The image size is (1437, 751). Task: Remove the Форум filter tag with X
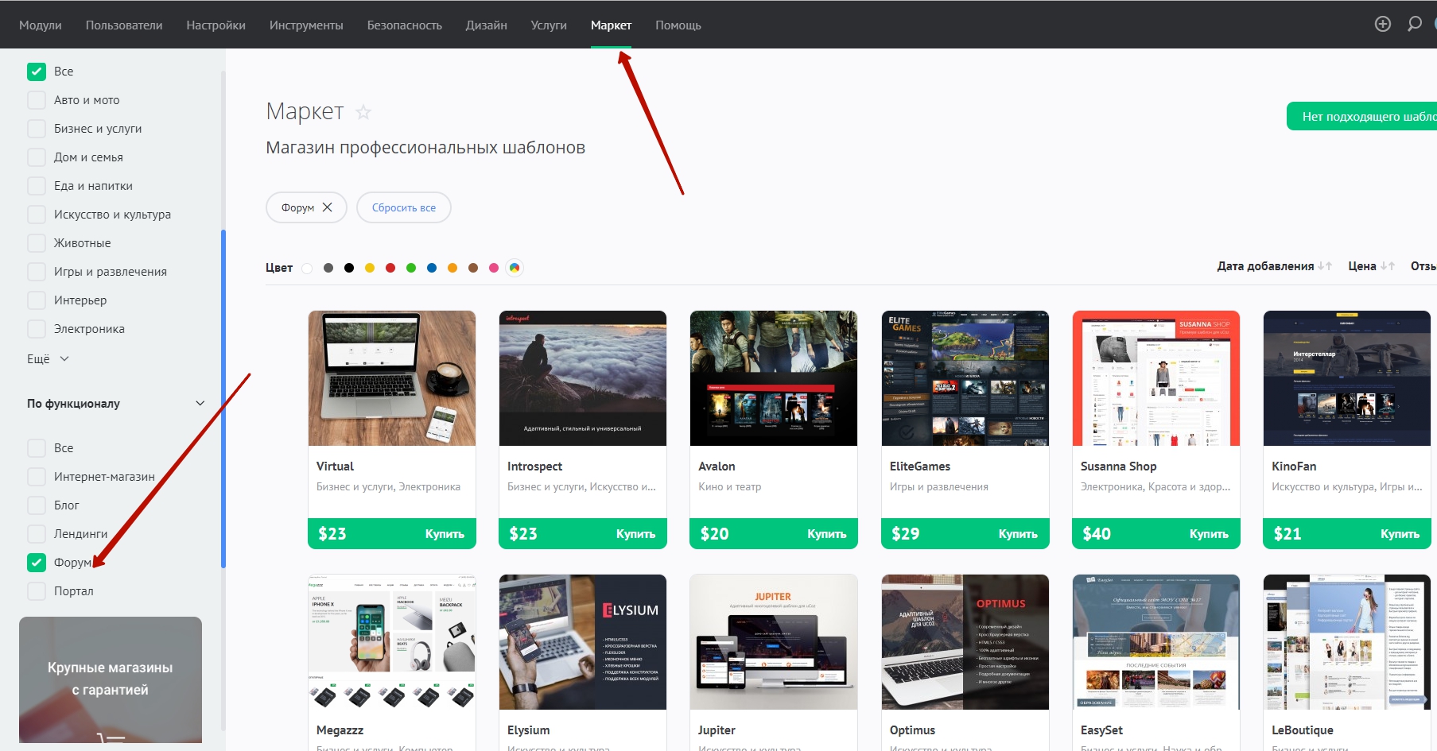[x=328, y=207]
